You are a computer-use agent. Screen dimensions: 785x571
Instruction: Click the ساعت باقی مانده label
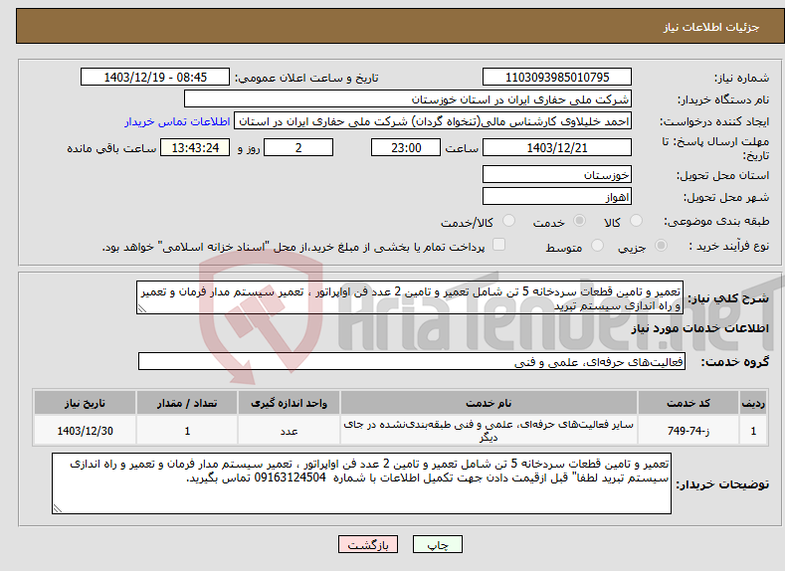pyautogui.click(x=111, y=148)
